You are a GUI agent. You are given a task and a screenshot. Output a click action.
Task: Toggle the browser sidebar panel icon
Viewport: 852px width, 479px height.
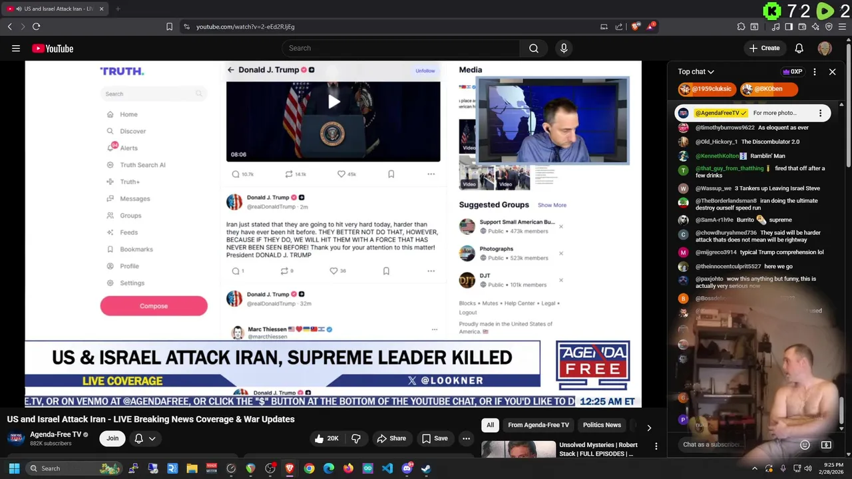point(789,27)
